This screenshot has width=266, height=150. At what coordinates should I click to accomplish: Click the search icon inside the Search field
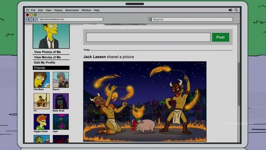click(150, 19)
